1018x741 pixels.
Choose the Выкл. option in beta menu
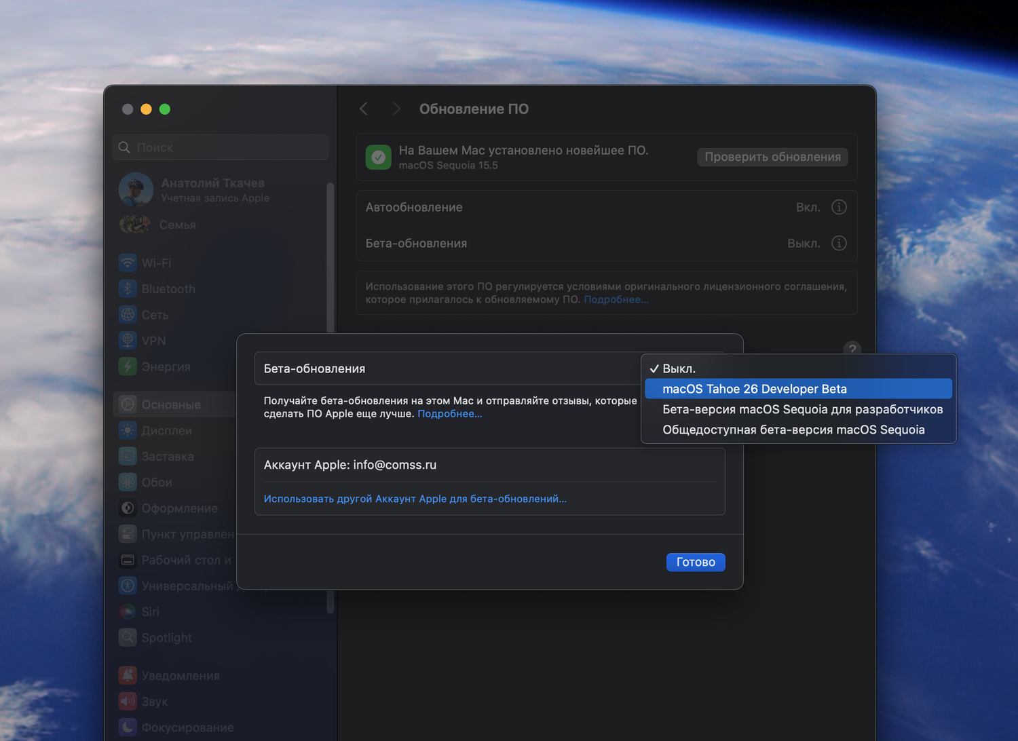(798, 368)
